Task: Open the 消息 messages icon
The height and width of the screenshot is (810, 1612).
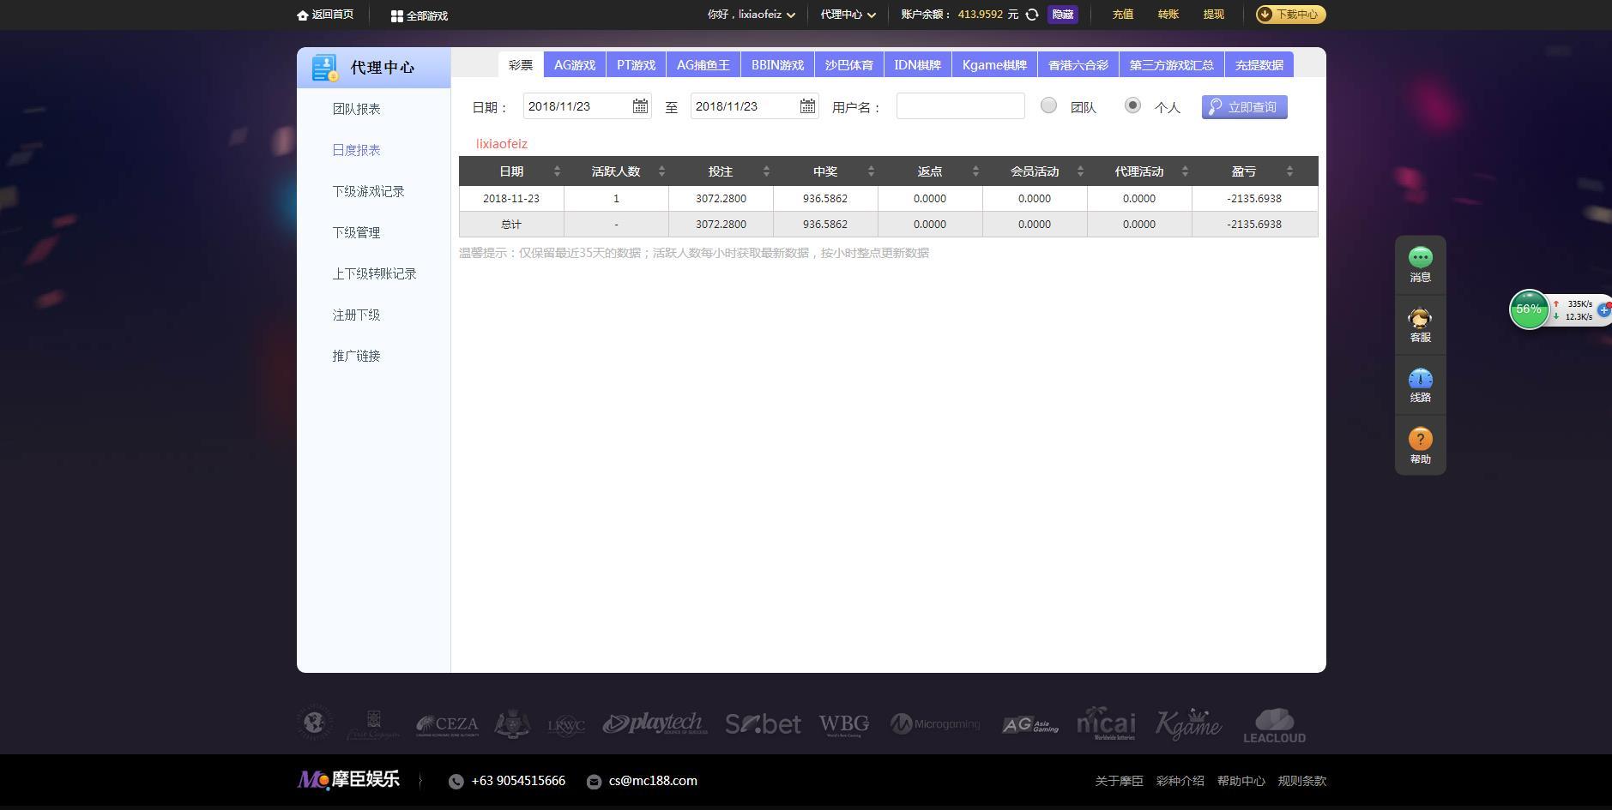Action: (x=1420, y=257)
